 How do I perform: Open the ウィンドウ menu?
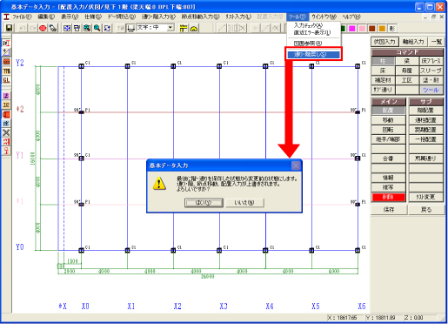(x=324, y=17)
